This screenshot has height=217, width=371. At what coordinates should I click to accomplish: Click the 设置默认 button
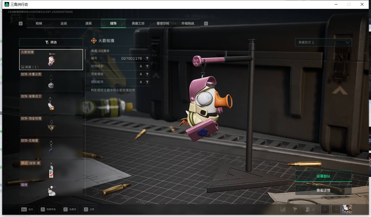[323, 176]
